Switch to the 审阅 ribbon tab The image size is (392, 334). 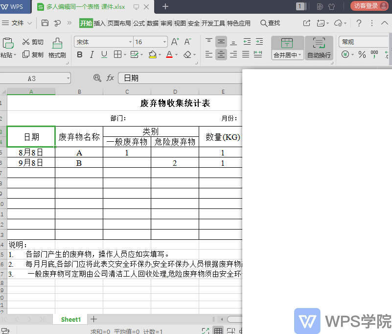coord(166,24)
